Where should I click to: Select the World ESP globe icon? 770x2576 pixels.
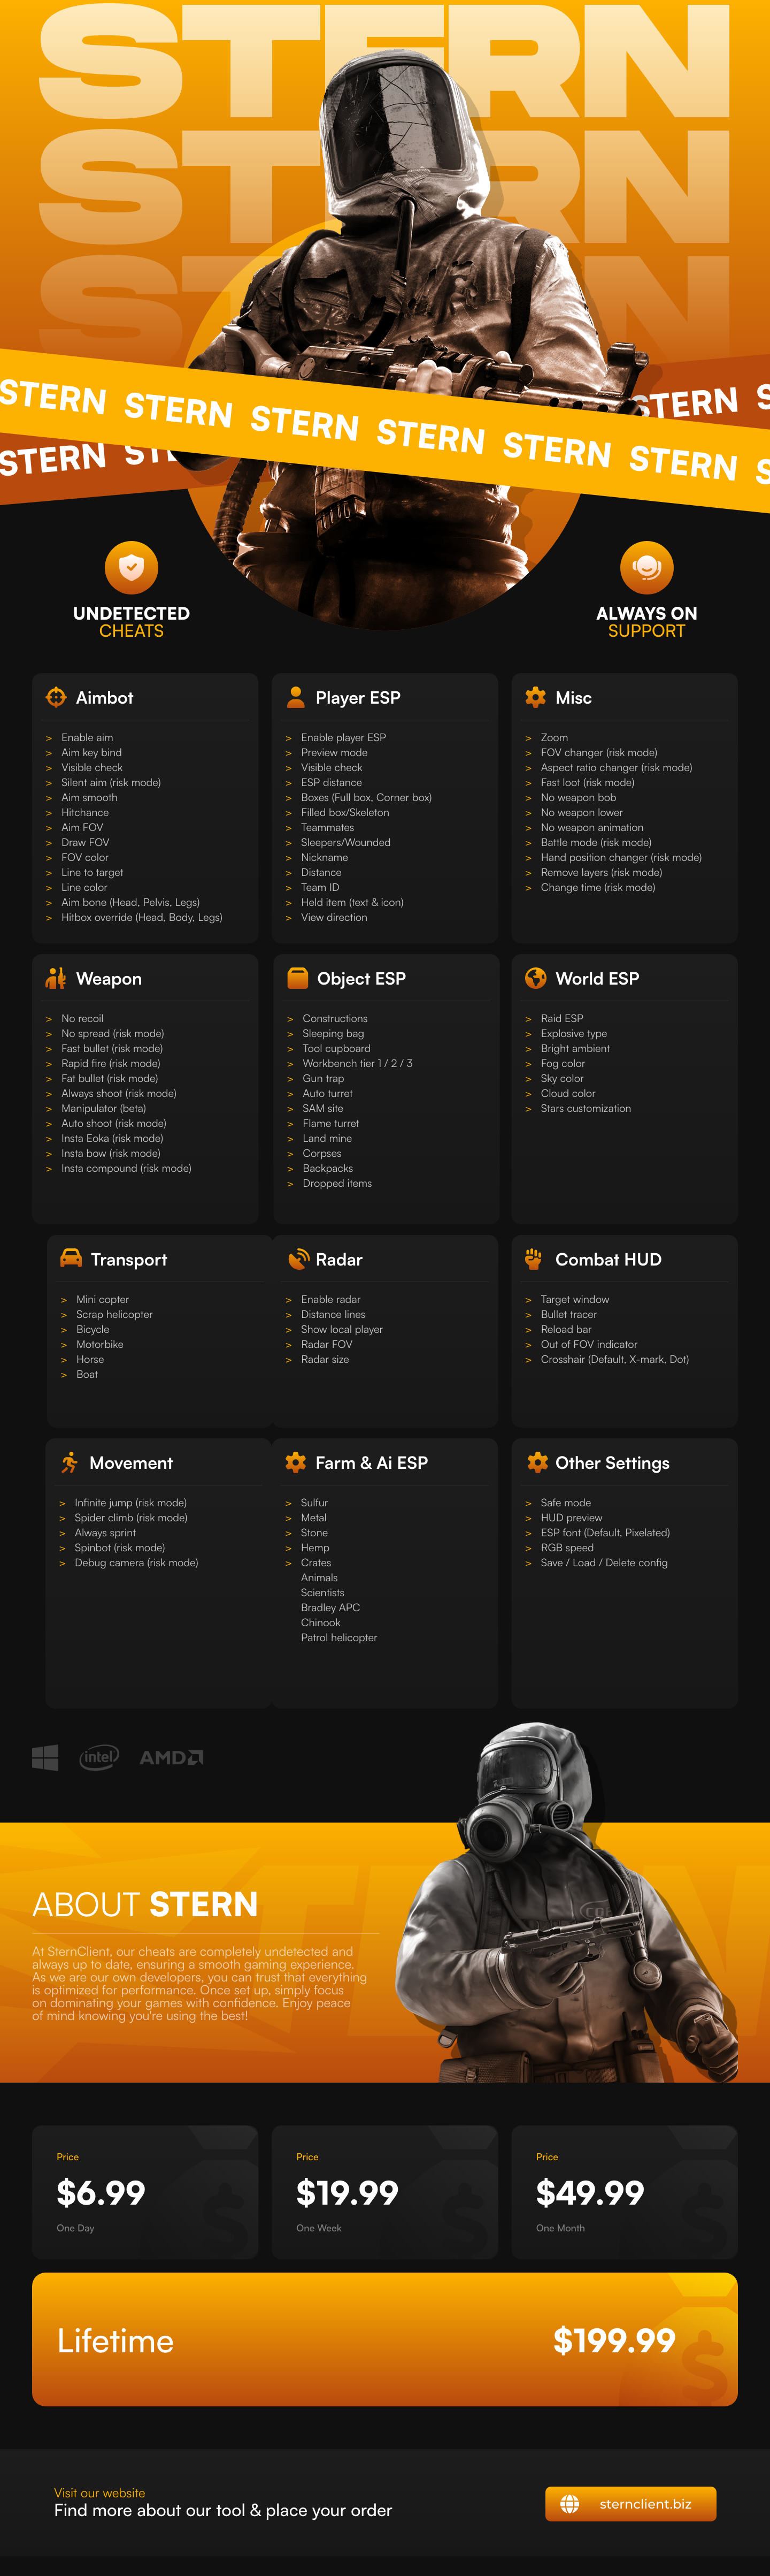pyautogui.click(x=535, y=979)
